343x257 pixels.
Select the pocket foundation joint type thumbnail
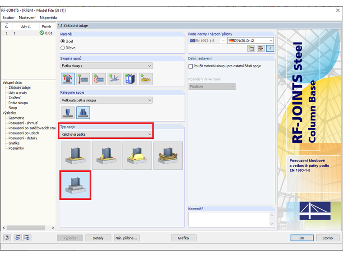click(75, 185)
